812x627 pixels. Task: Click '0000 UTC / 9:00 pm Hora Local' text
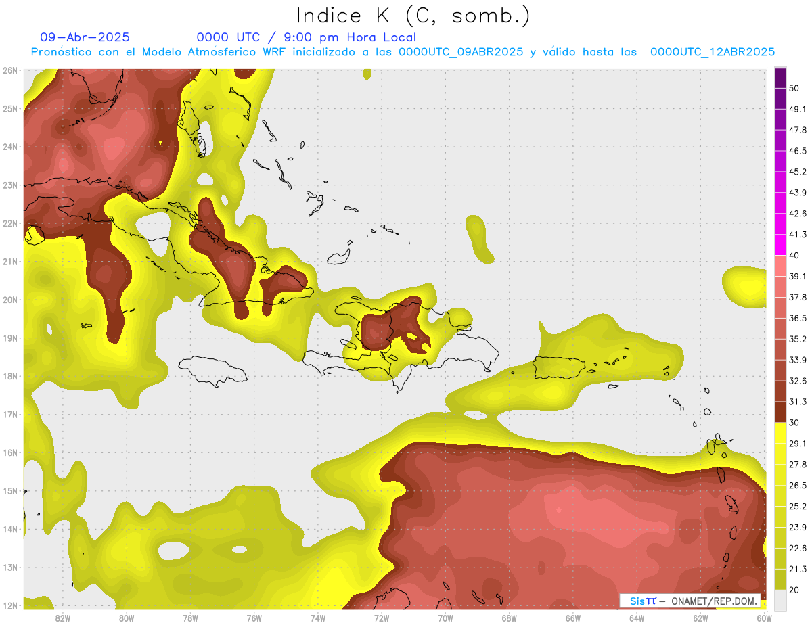pyautogui.click(x=307, y=37)
